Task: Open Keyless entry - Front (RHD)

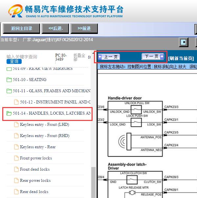Action: tap(45, 136)
